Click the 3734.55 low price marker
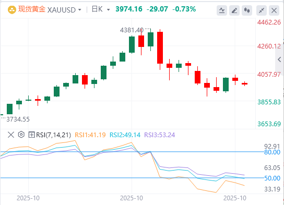Viewport: 284px width, 205px height. 18,119
